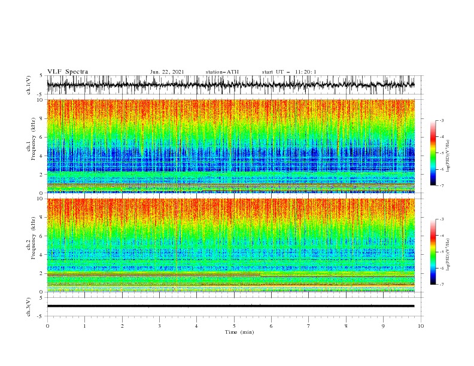The image size is (474, 366).
Task: Click the "-7" tick on the lower color bar
Action: 441,285
